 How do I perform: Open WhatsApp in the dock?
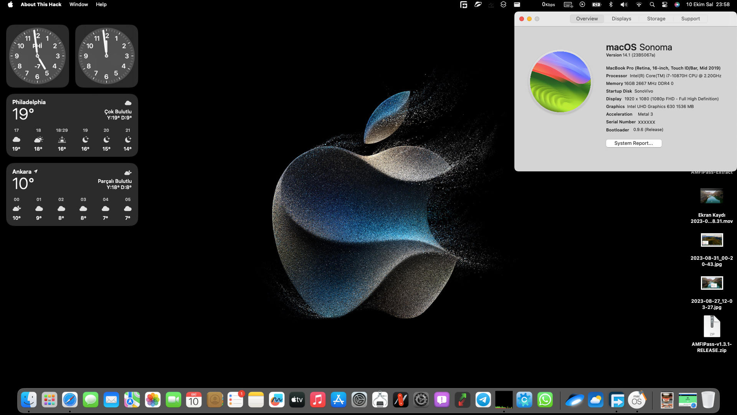coord(545,400)
